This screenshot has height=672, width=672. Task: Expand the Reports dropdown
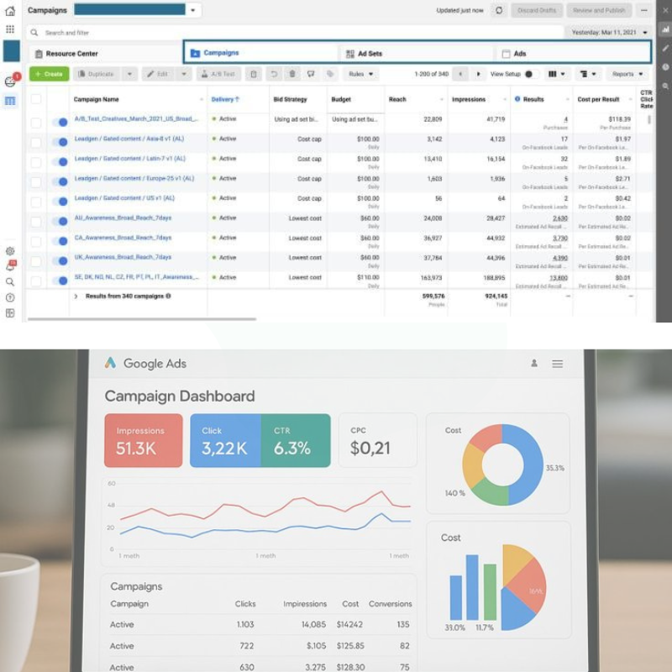click(x=627, y=74)
